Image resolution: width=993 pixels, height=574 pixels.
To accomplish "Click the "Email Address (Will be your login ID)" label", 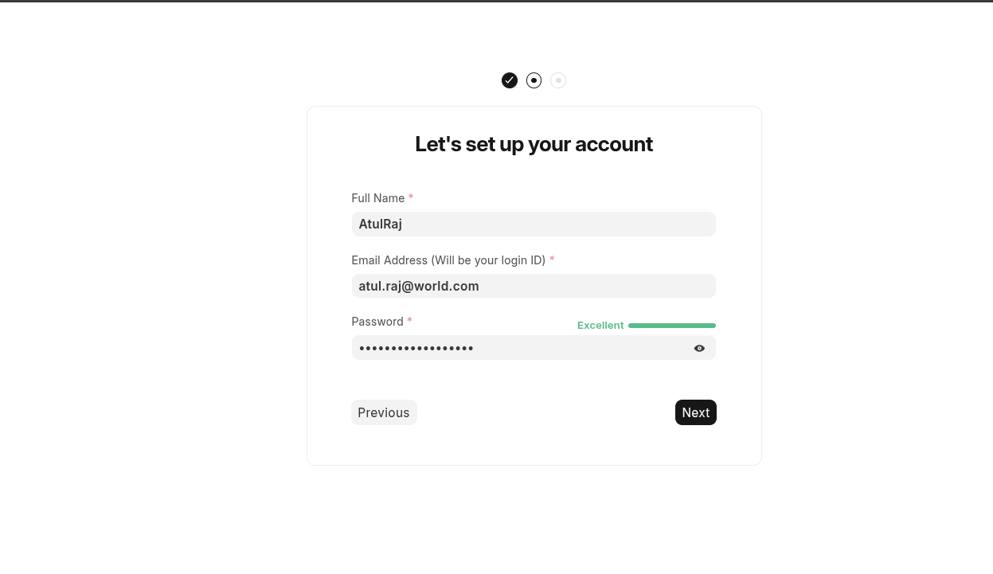I will pyautogui.click(x=448, y=260).
